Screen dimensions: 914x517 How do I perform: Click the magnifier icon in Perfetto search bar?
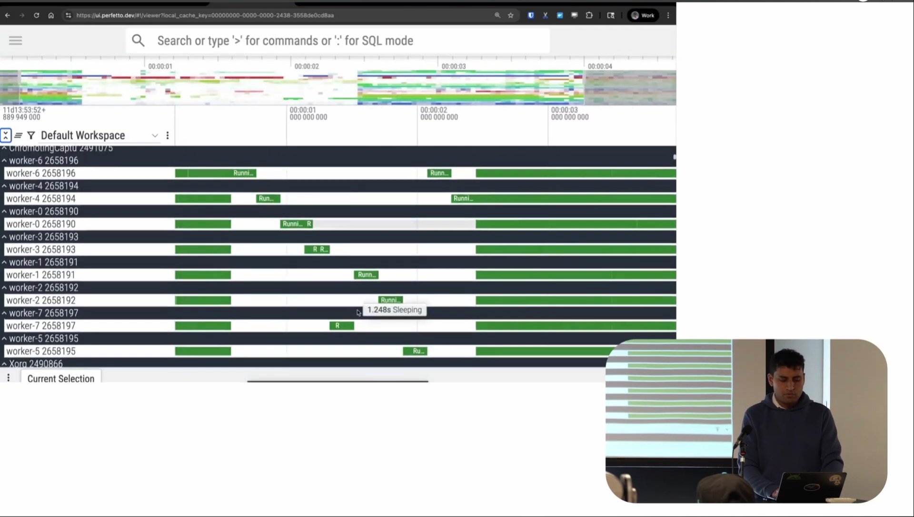click(138, 40)
